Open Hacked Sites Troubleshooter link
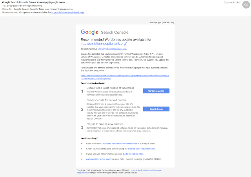This screenshot has width=251, height=177. click(142, 149)
